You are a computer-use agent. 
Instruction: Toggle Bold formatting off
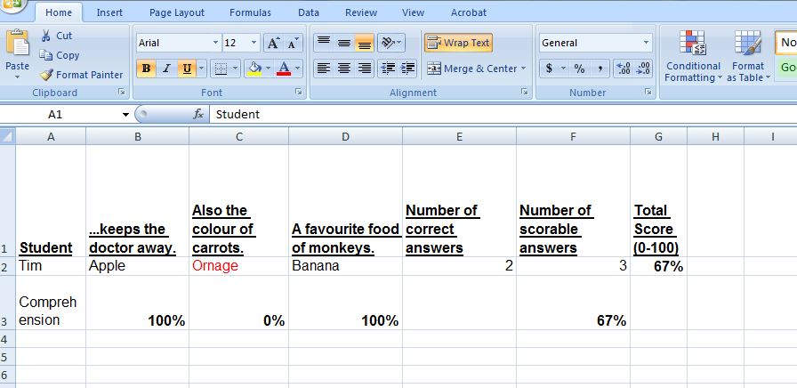146,69
